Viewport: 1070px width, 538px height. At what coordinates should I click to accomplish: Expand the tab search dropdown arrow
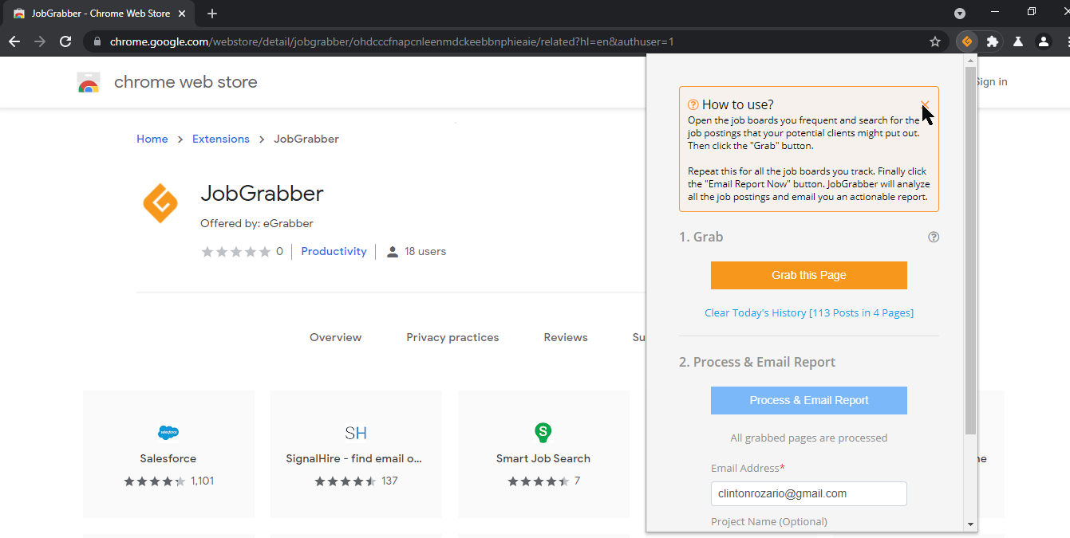(960, 13)
